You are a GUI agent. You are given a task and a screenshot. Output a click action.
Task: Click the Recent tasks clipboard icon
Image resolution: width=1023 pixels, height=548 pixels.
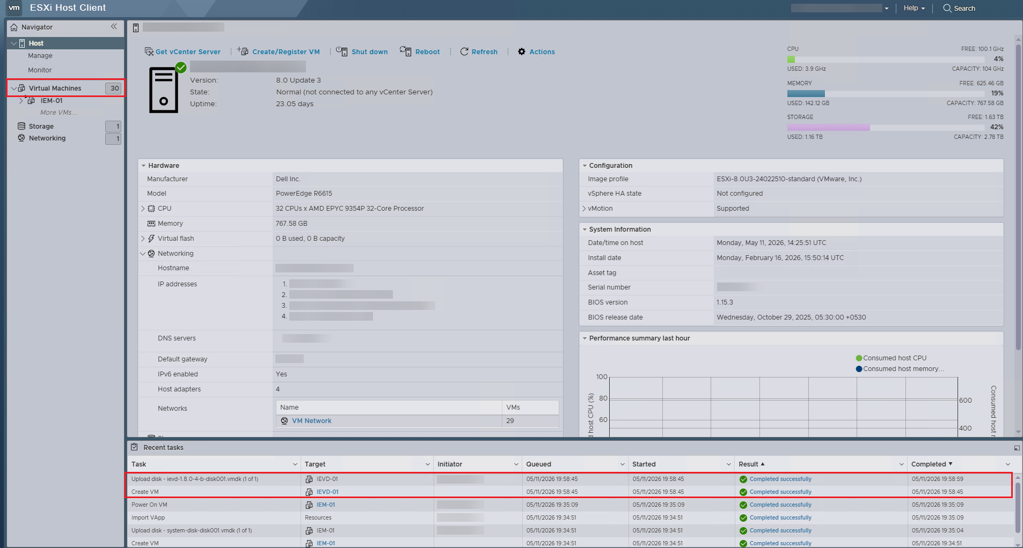[x=134, y=447]
